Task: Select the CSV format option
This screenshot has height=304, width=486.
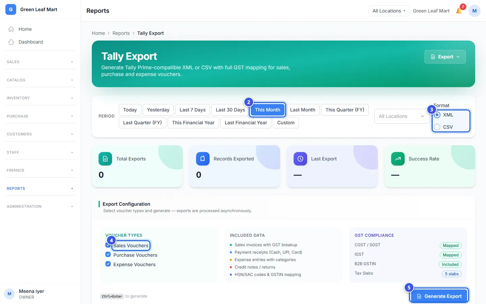Action: (x=437, y=127)
